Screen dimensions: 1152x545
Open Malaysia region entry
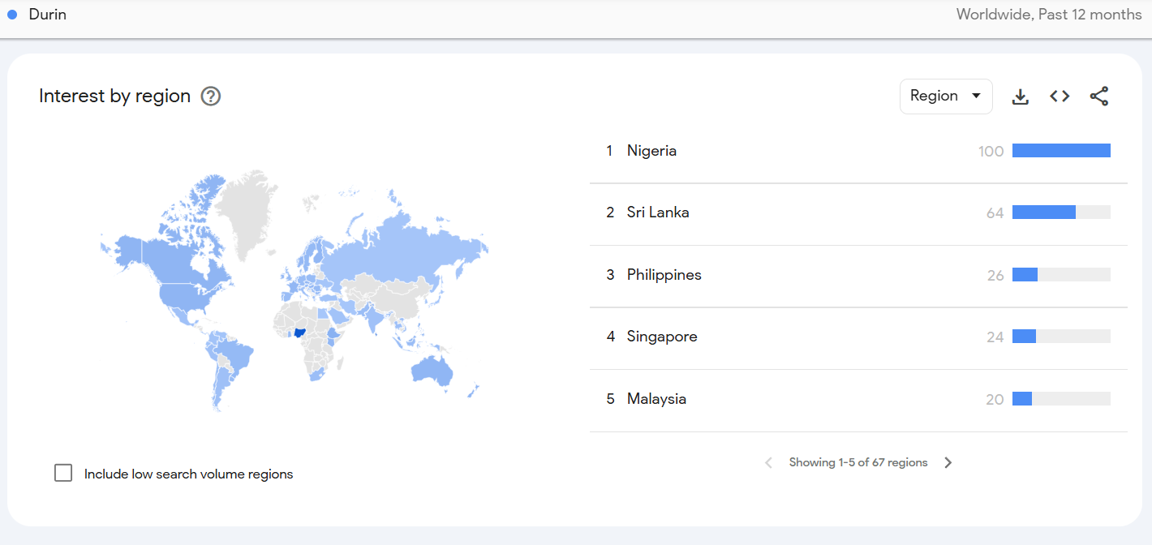point(858,400)
